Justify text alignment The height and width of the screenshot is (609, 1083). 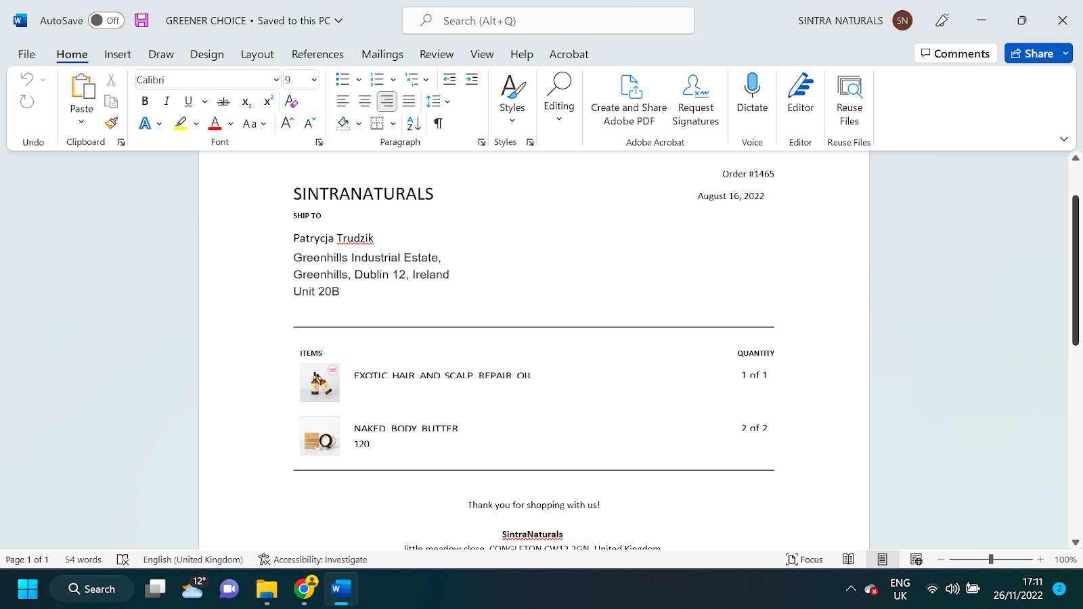pos(409,101)
